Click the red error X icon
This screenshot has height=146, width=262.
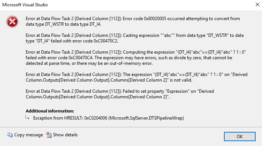coord(12,22)
